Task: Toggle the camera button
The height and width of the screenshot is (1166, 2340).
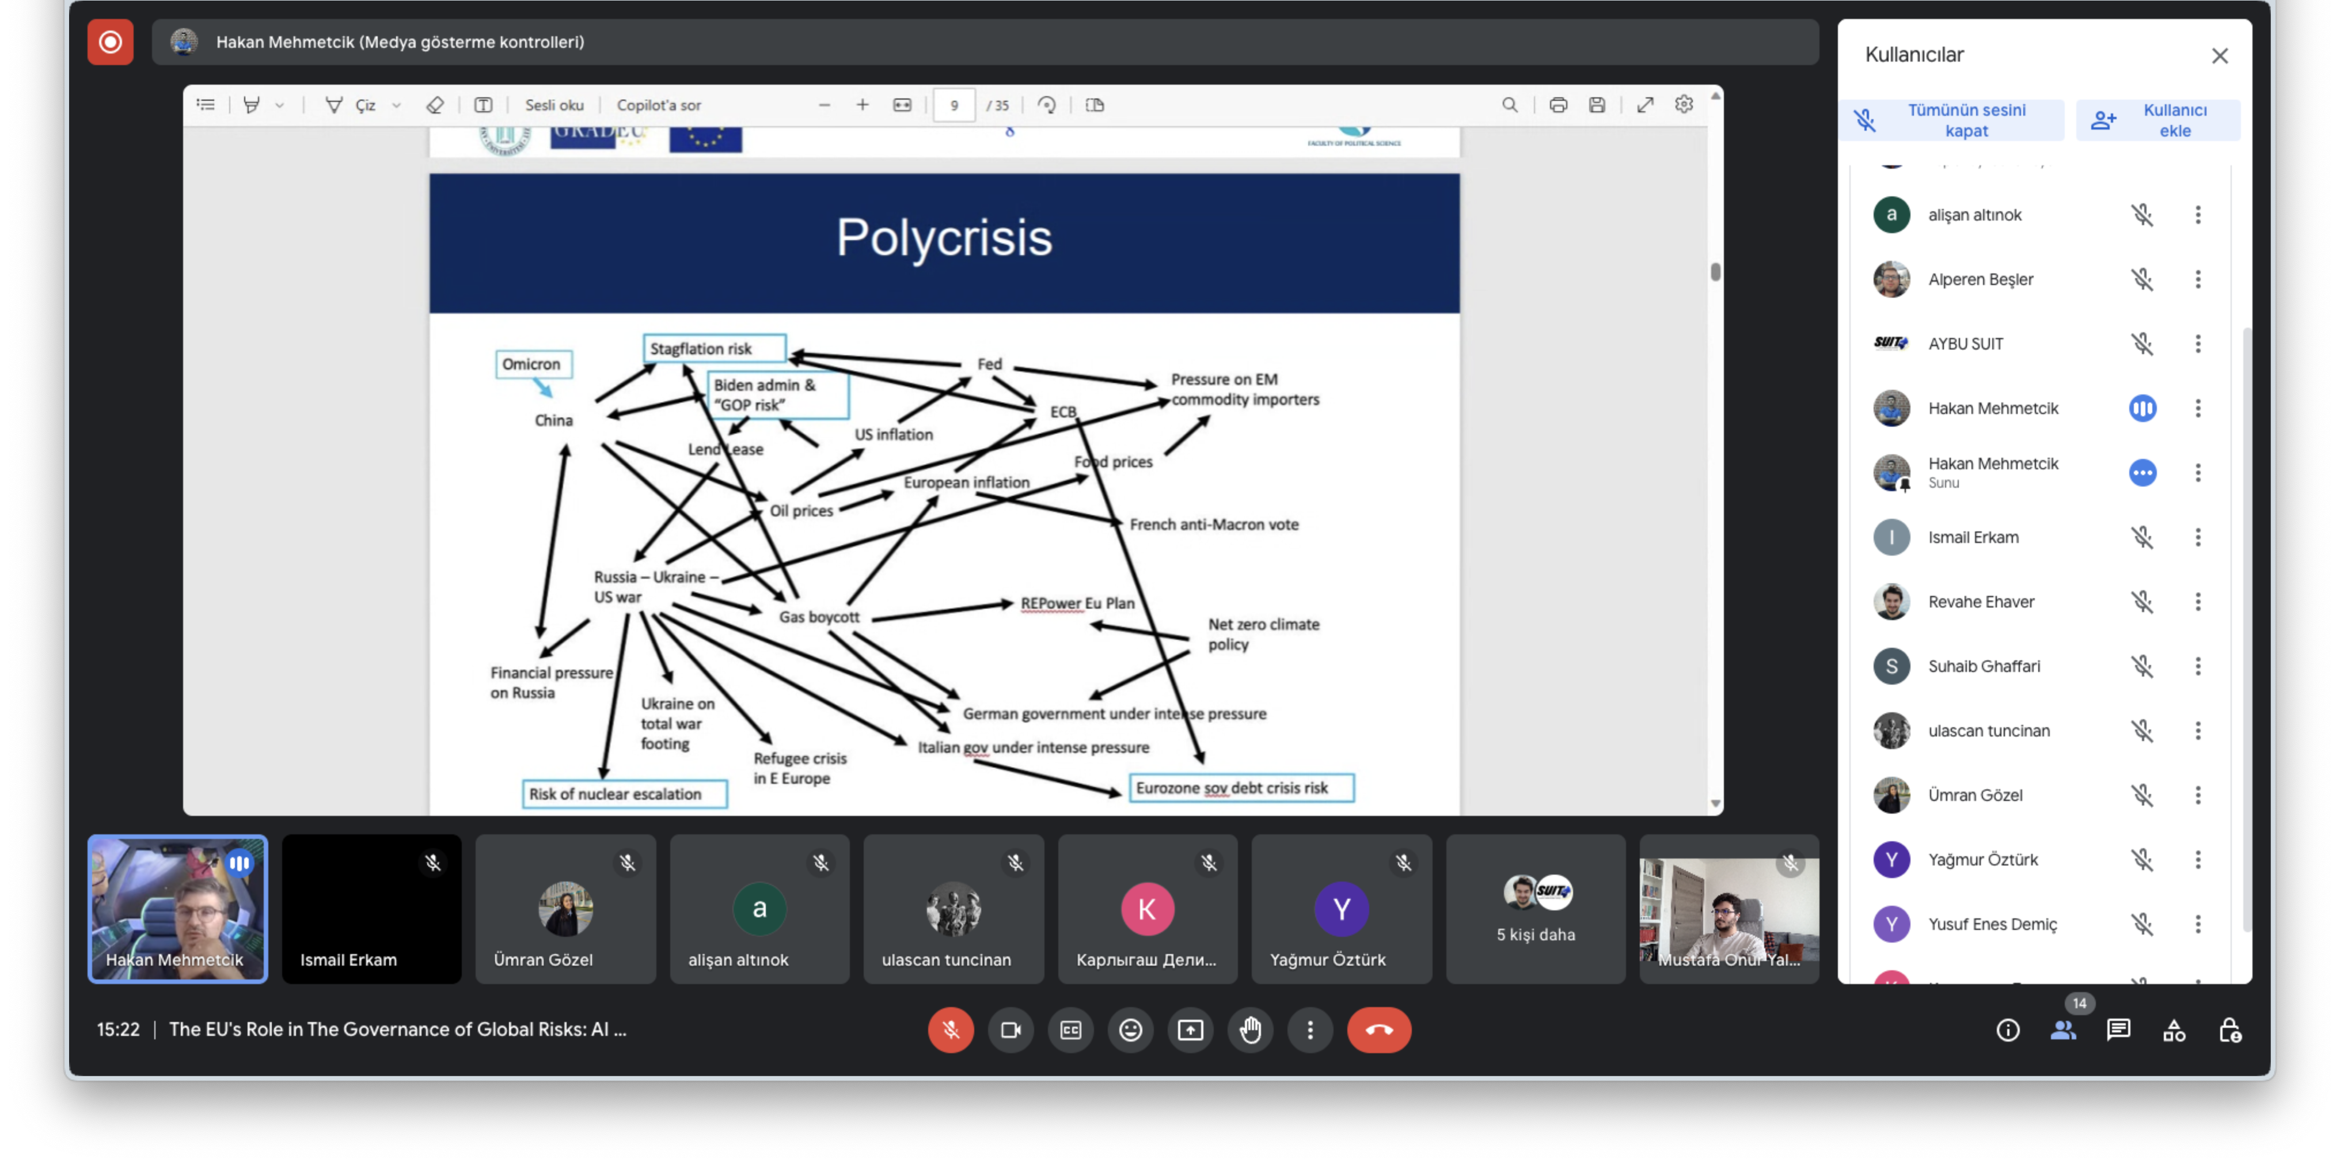Action: pos(1010,1030)
